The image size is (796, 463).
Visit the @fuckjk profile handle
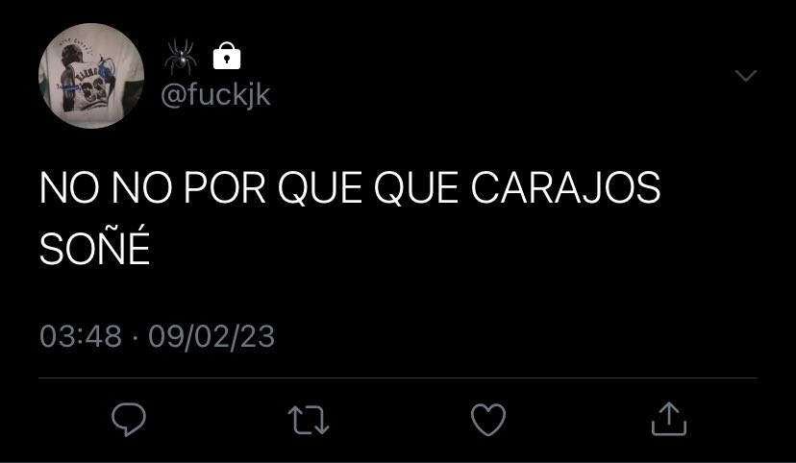coord(215,95)
